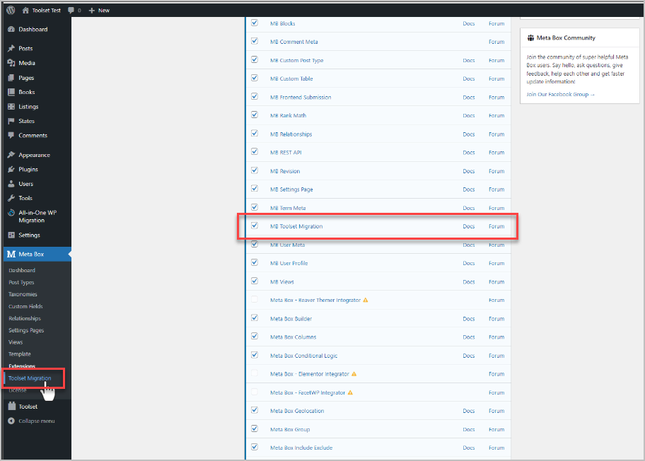Click the Collapse menu arrow icon
Viewport: 645px width, 461px height.
pos(11,421)
